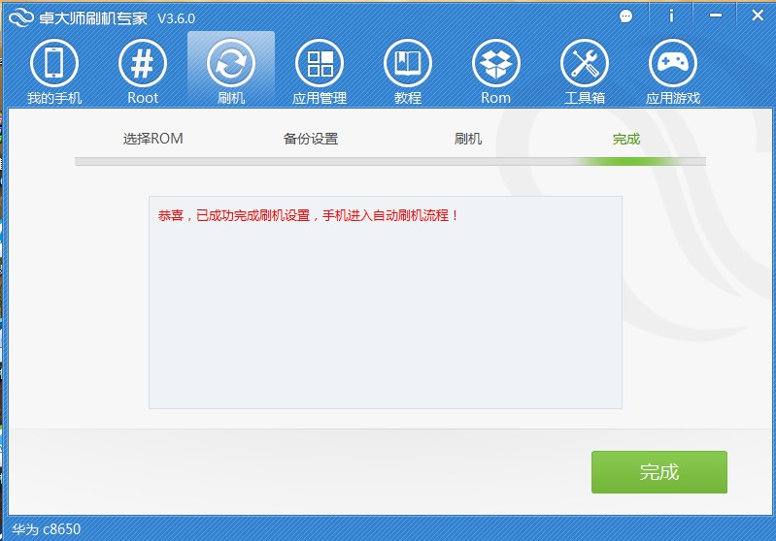
Task: Click the red success message text
Action: tap(308, 215)
